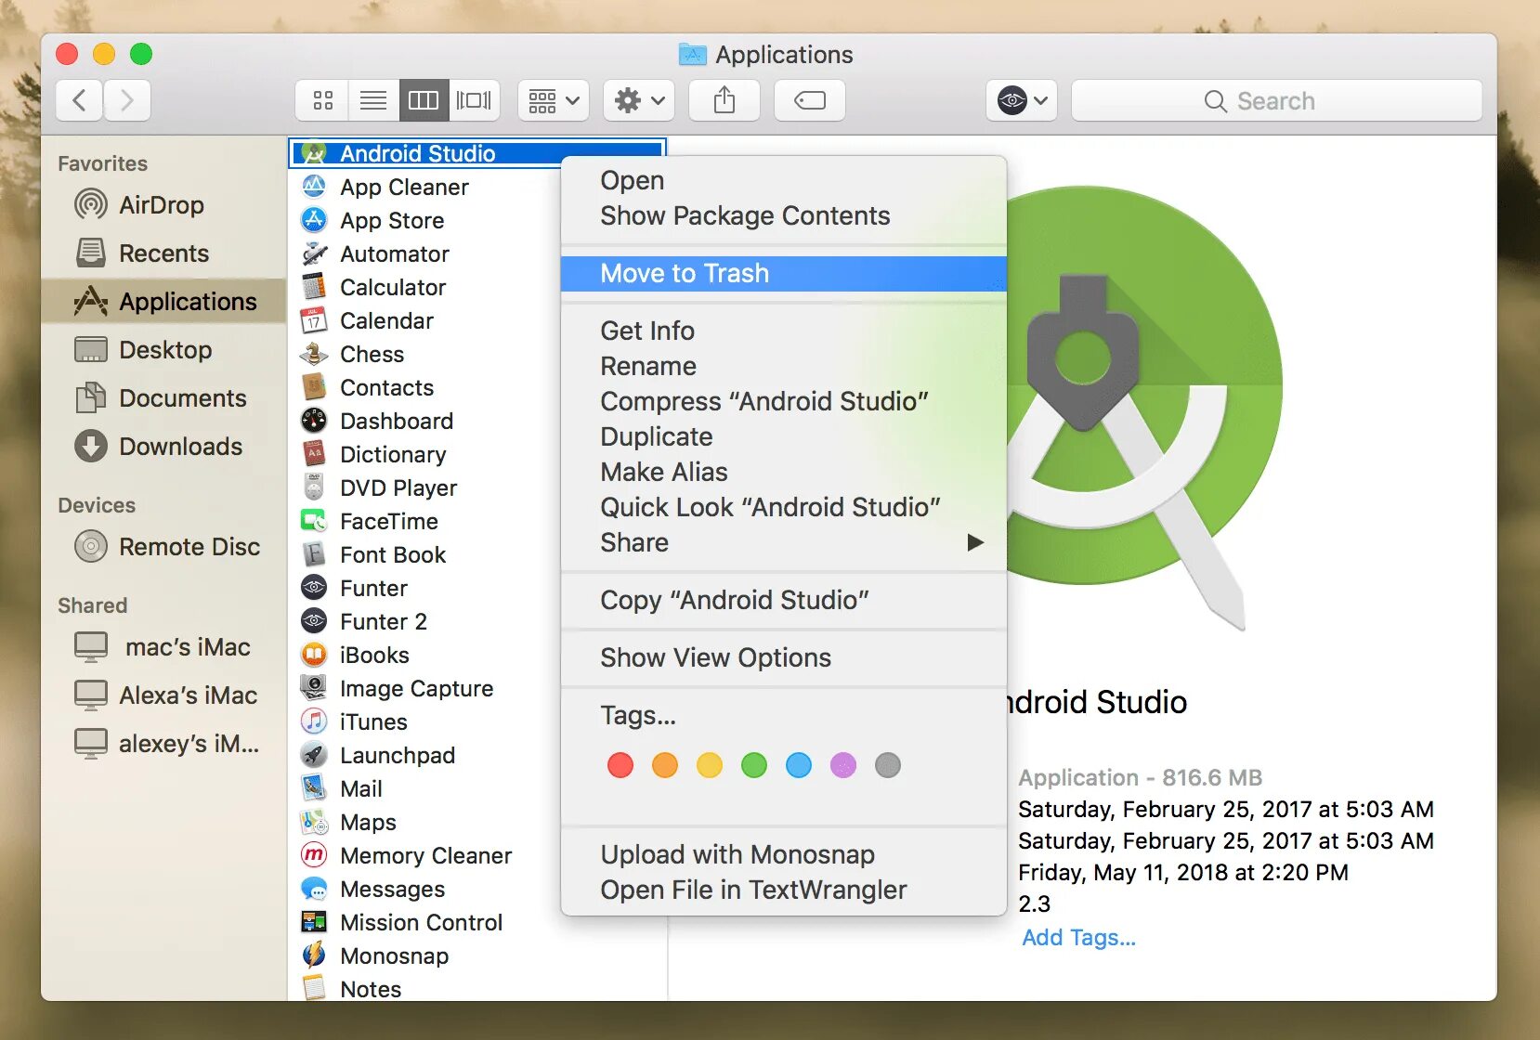Click the Downloads sidebar icon
The width and height of the screenshot is (1540, 1040).
pyautogui.click(x=90, y=446)
